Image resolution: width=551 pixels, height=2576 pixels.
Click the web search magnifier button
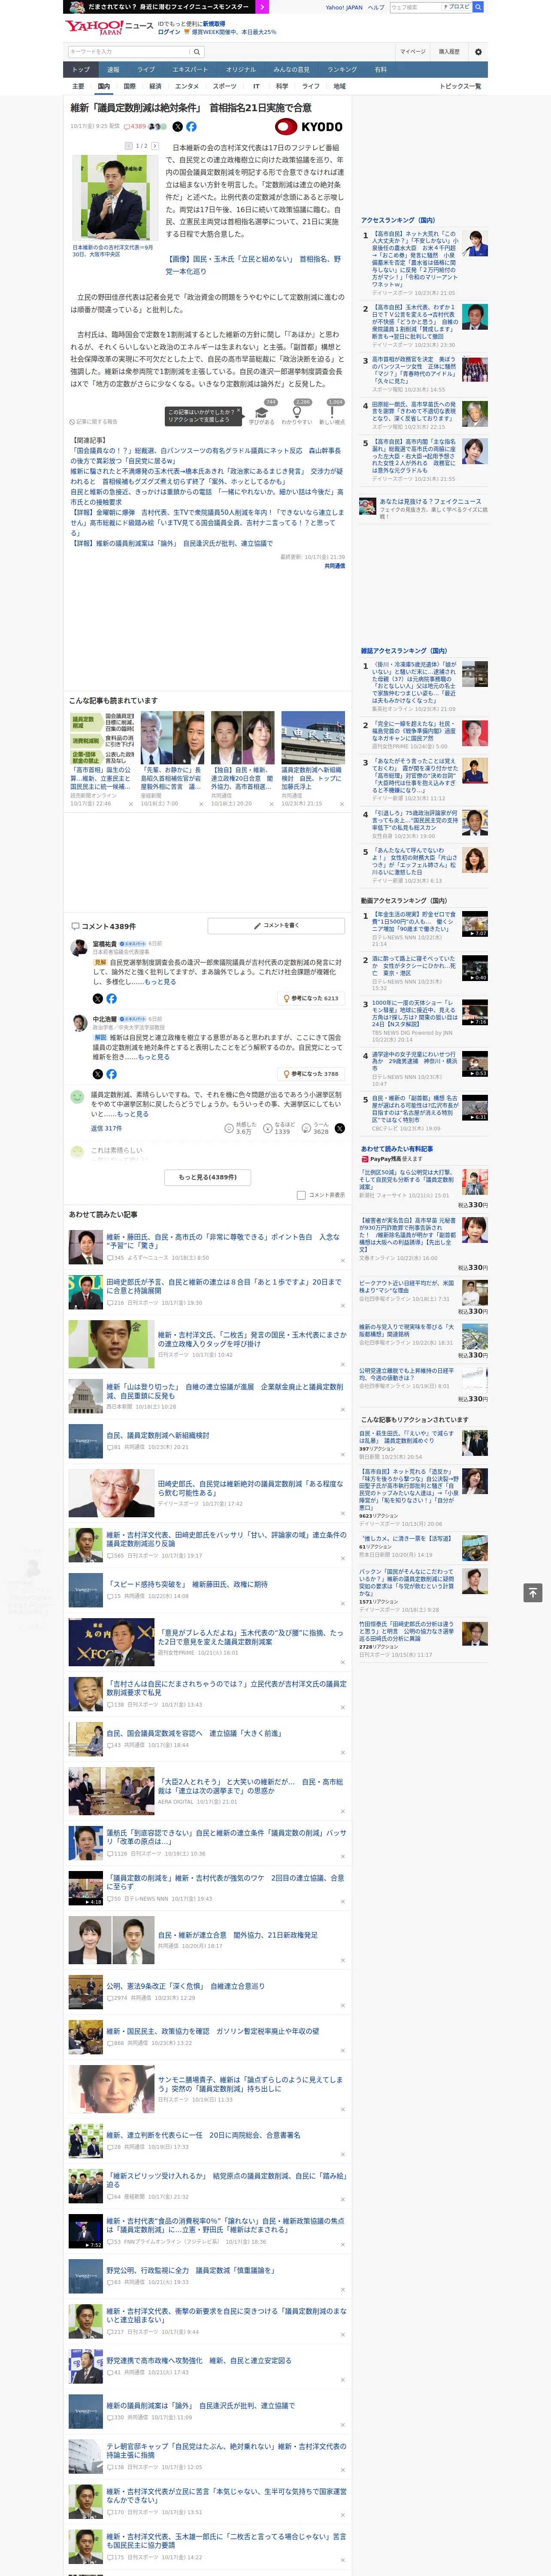tap(478, 7)
